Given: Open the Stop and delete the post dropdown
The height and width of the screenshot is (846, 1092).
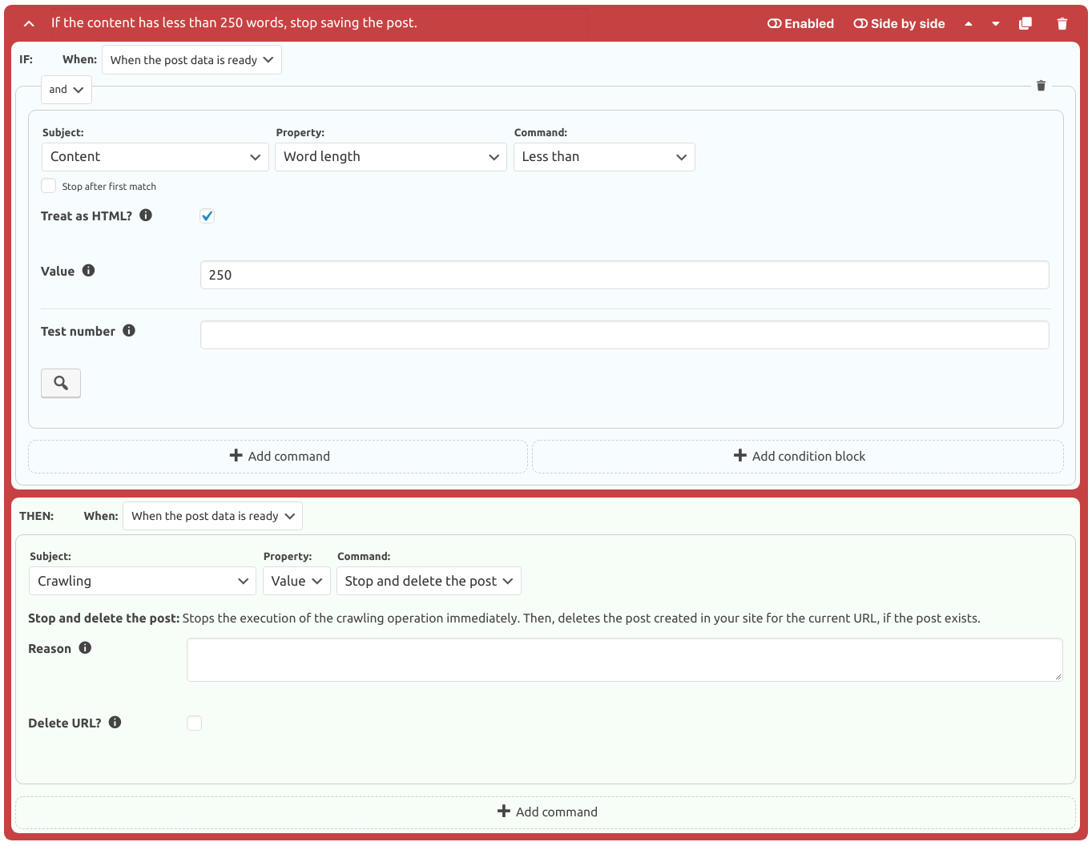Looking at the screenshot, I should coord(429,582).
